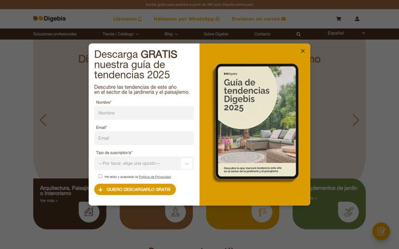Click the ruler icon on Arquitectura card

pos(89,211)
